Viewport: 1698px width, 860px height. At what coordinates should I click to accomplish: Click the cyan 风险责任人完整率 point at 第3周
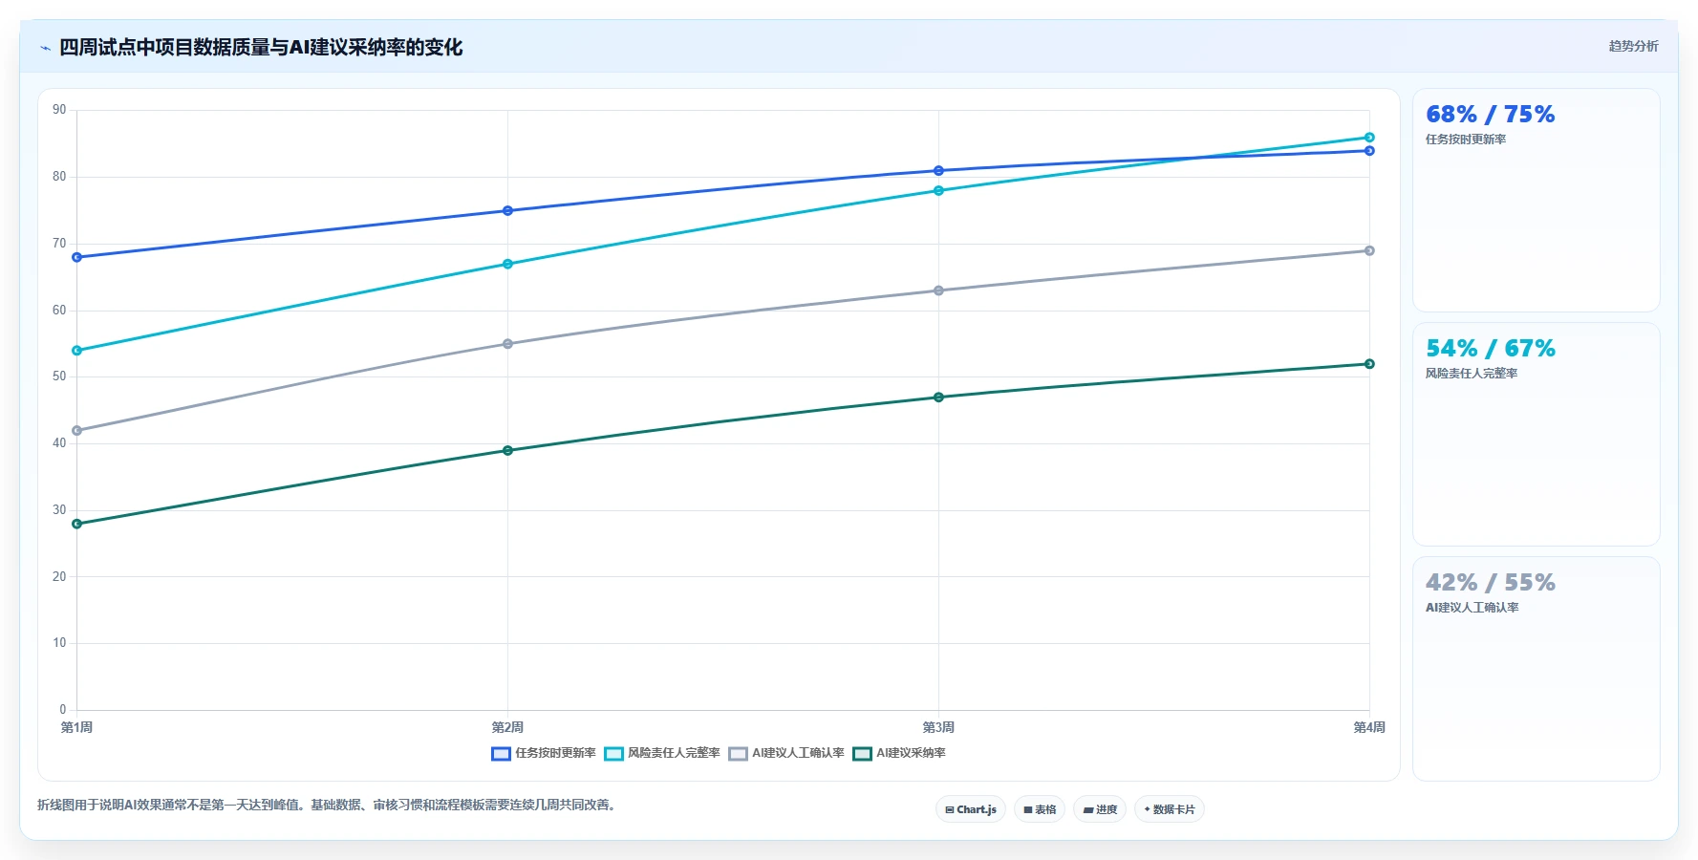pyautogui.click(x=938, y=191)
